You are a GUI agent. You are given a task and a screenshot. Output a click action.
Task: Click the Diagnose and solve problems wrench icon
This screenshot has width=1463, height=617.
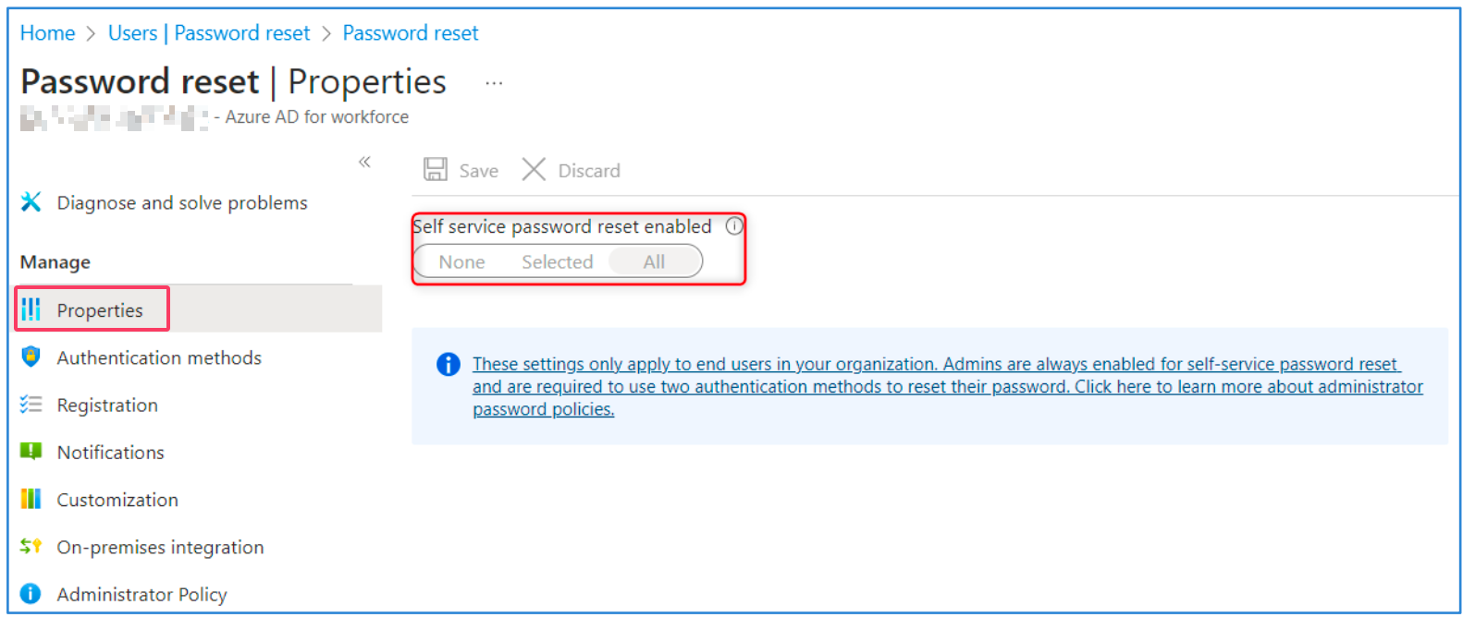pos(31,202)
